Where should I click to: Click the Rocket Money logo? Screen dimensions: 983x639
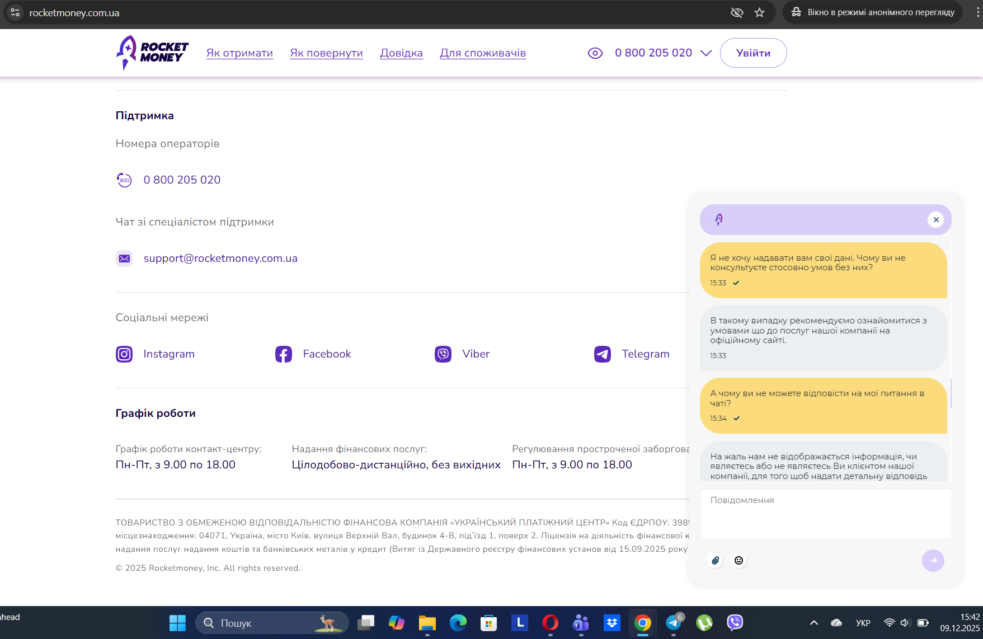click(x=152, y=53)
